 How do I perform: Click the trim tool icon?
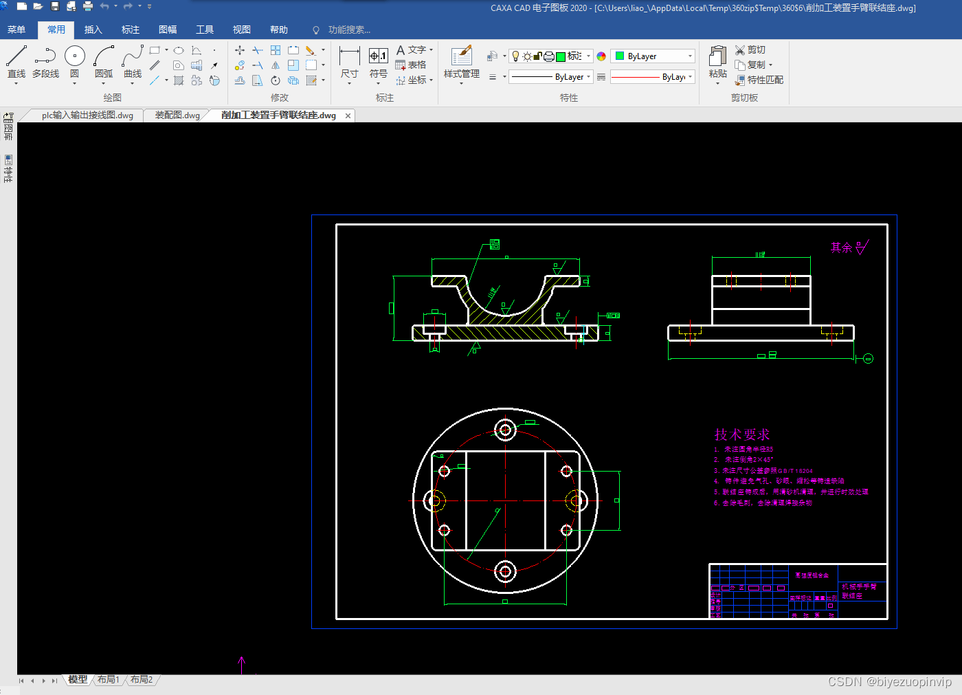point(258,50)
